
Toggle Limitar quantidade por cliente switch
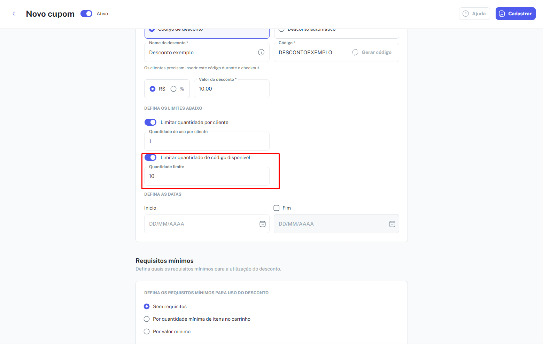point(150,122)
